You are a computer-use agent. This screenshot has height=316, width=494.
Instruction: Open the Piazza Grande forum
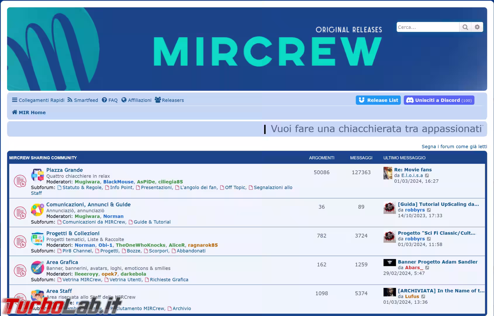(x=65, y=170)
